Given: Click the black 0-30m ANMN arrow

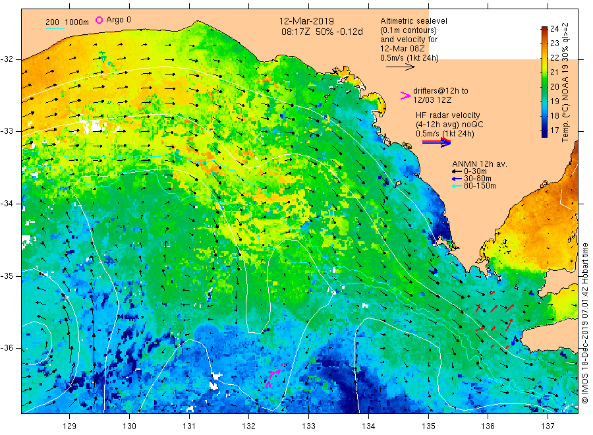Looking at the screenshot, I should pyautogui.click(x=457, y=172).
